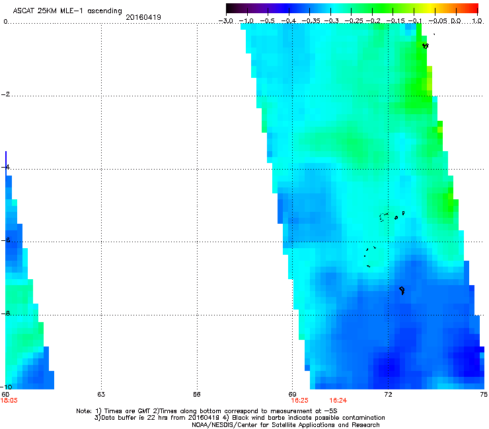
Task: Click the '63' longitude axis label
Action: coord(101,394)
